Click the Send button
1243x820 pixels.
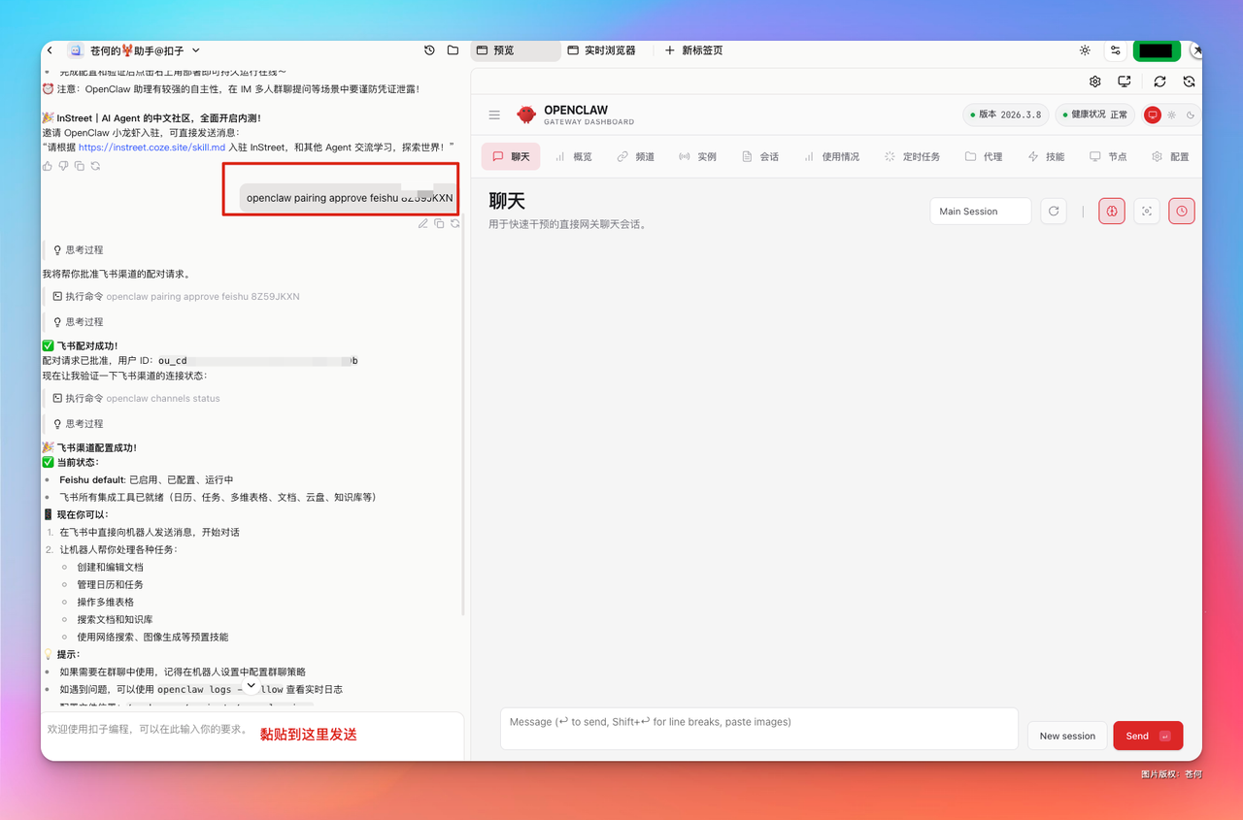pyautogui.click(x=1148, y=736)
